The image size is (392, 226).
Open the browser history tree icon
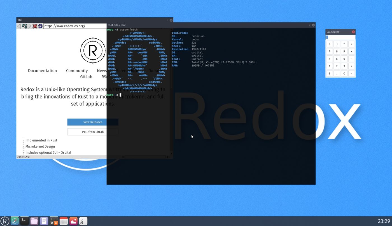tap(24, 26)
